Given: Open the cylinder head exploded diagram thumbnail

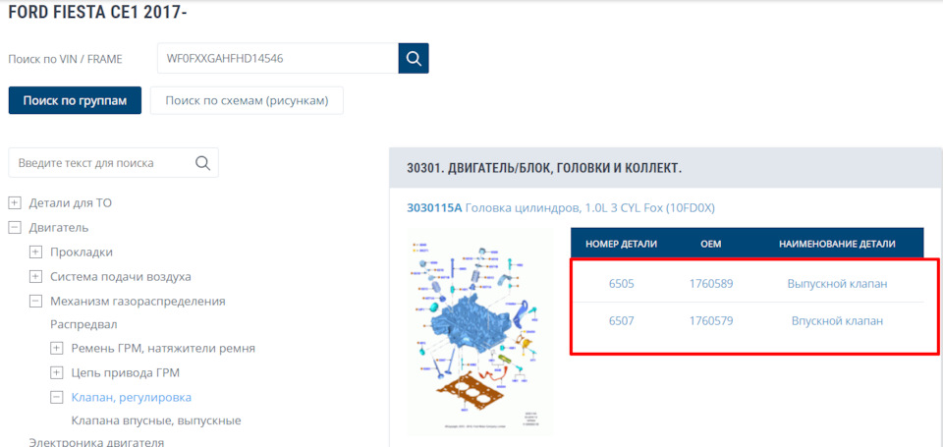Looking at the screenshot, I should [x=479, y=332].
